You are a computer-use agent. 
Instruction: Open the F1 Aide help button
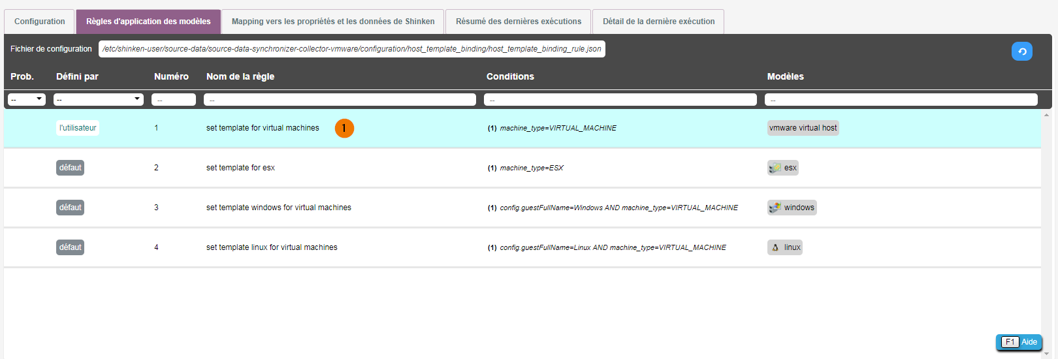point(1019,342)
